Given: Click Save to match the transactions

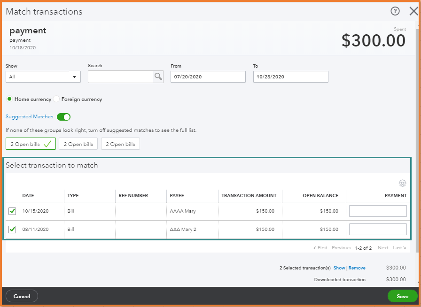Looking at the screenshot, I should [x=402, y=296].
